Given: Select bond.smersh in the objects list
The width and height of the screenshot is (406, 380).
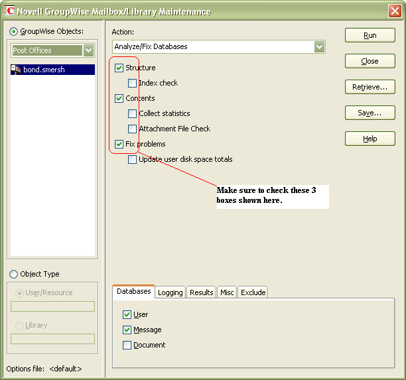Looking at the screenshot, I should [x=53, y=70].
